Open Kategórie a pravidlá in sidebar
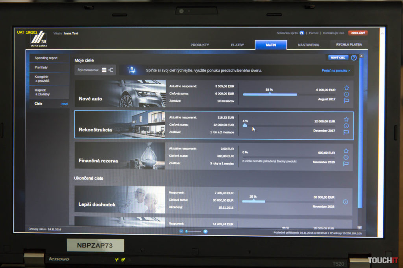This screenshot has width=403, height=268. (x=49, y=79)
